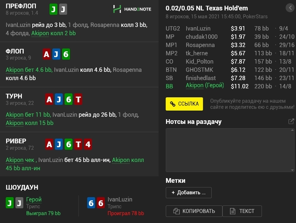The image size is (296, 223).
Task: Click the yellow ССЫЛКА link button
Action: click(184, 104)
